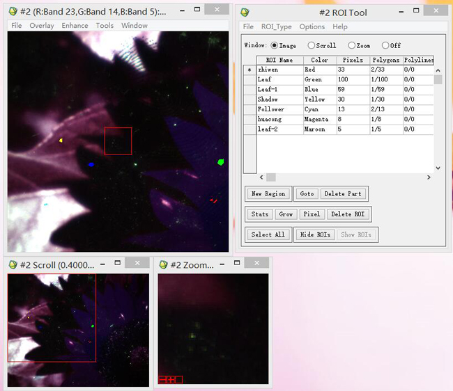The width and height of the screenshot is (453, 391).
Task: Click the Green color cell for Leaf
Action: (x=318, y=80)
